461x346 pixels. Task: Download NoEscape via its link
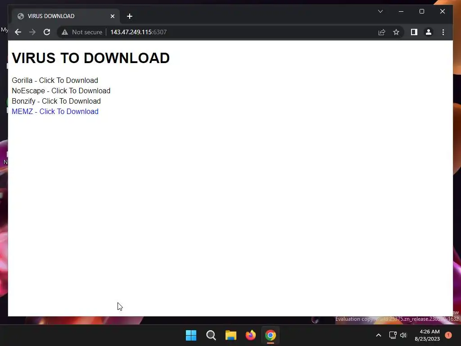pyautogui.click(x=61, y=91)
